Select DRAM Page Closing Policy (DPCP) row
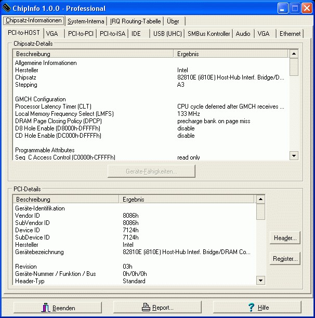This screenshot has height=318, width=315. [151, 121]
